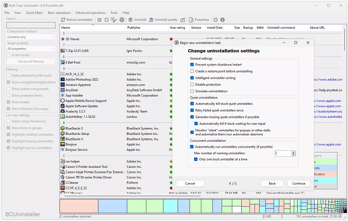Toggle Prevent system shutdown/restart checkbox

click(192, 65)
